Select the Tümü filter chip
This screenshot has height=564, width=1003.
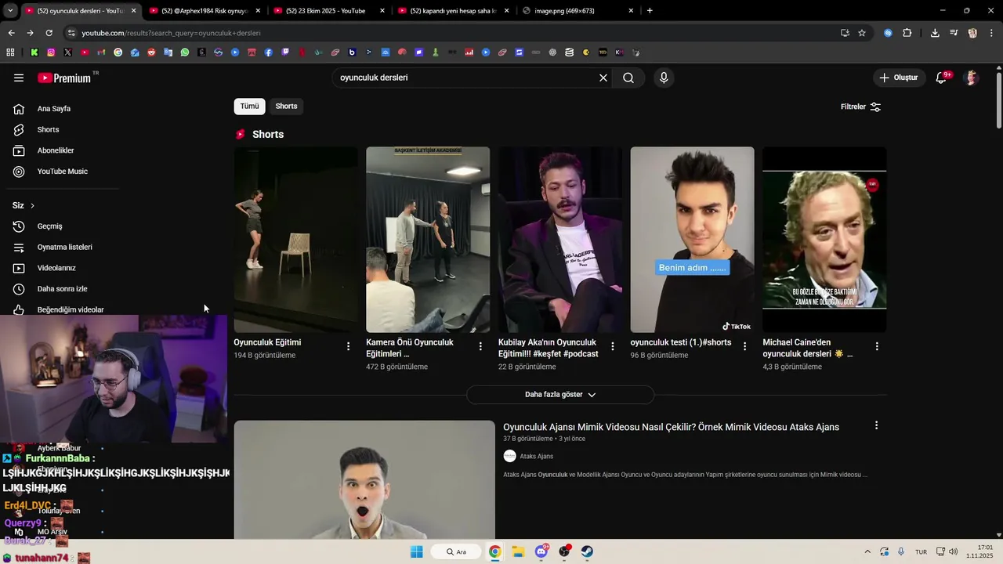click(249, 107)
